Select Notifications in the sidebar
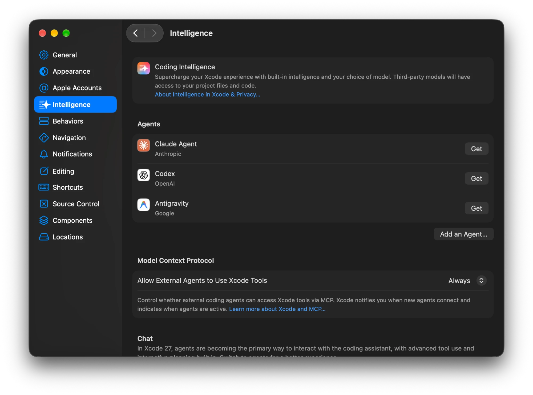 pyautogui.click(x=75, y=154)
